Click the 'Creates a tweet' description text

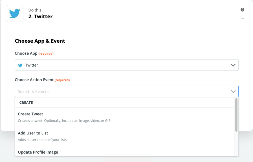click(64, 120)
